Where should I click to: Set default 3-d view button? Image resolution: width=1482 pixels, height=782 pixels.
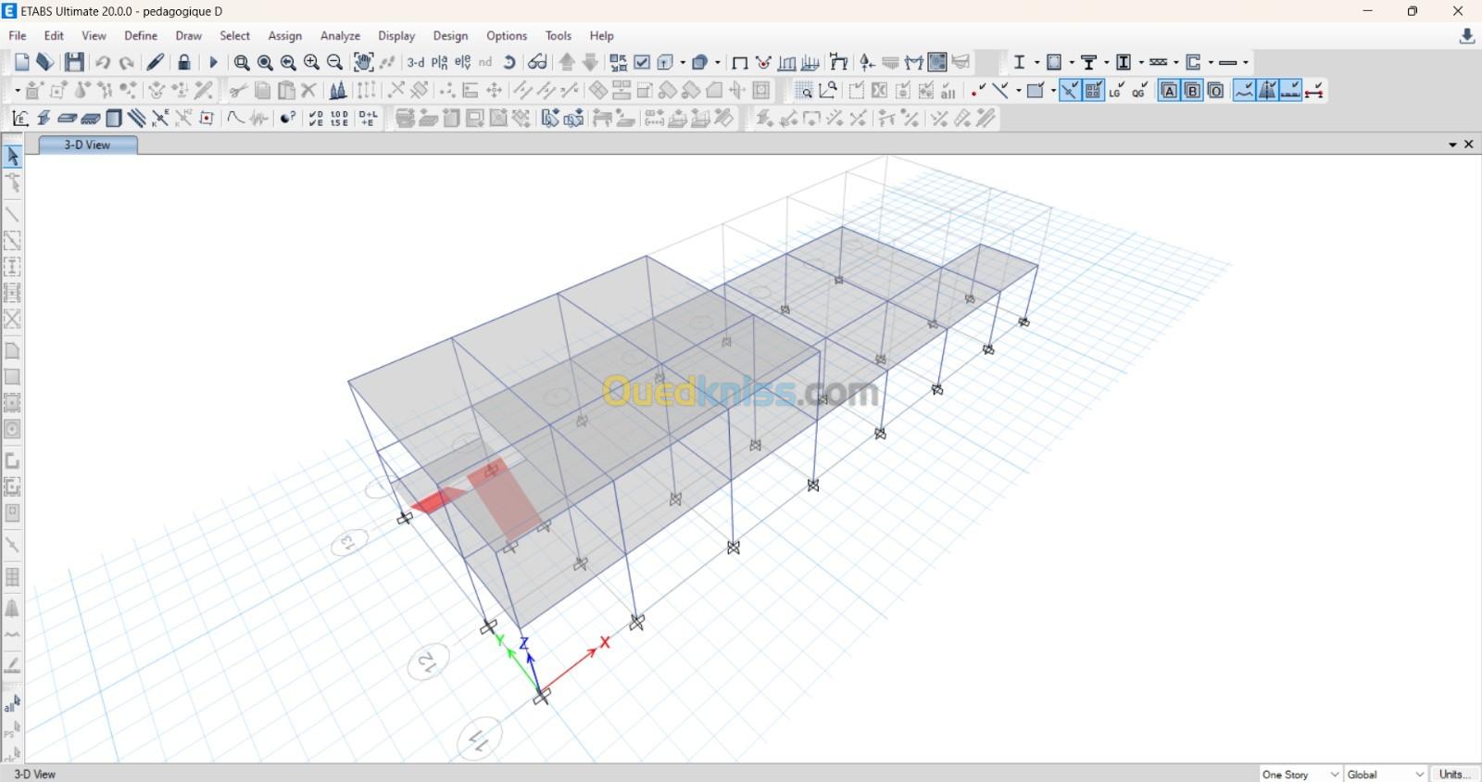coord(416,62)
